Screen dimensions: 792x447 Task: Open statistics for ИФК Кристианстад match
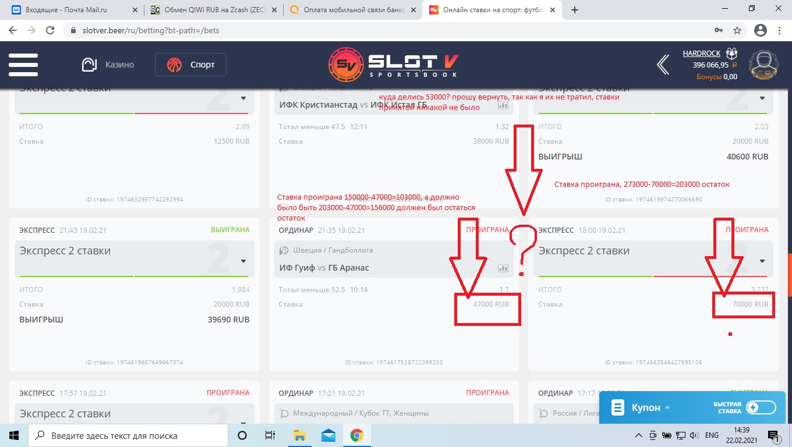503,105
